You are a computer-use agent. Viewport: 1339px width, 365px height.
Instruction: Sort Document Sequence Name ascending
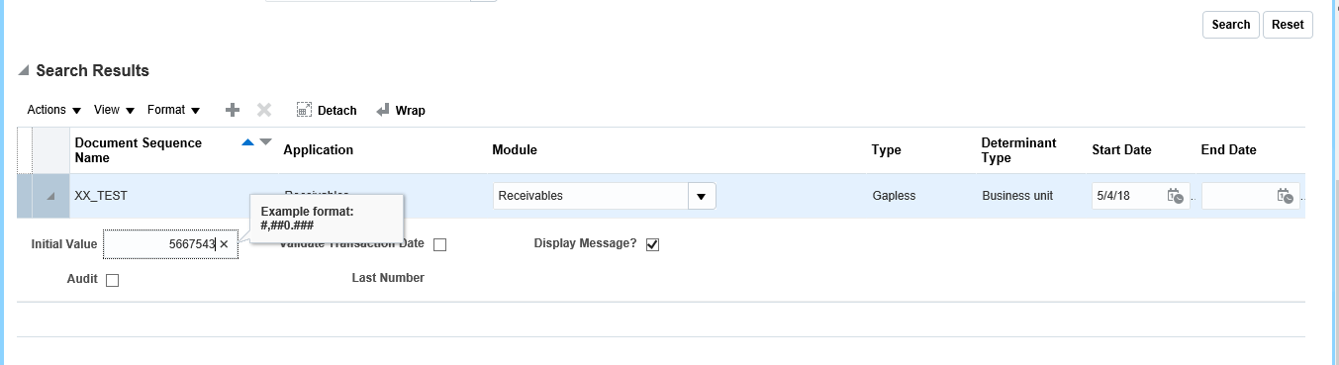tap(248, 142)
